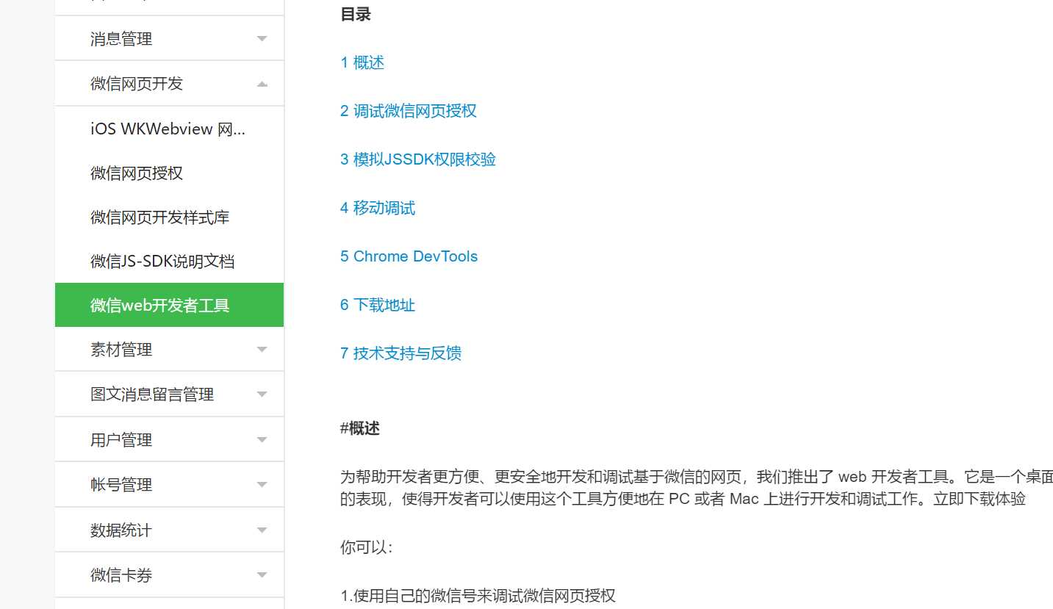
Task: Jump to 3 模拟JSSDK权限校验 section
Action: pyautogui.click(x=418, y=159)
